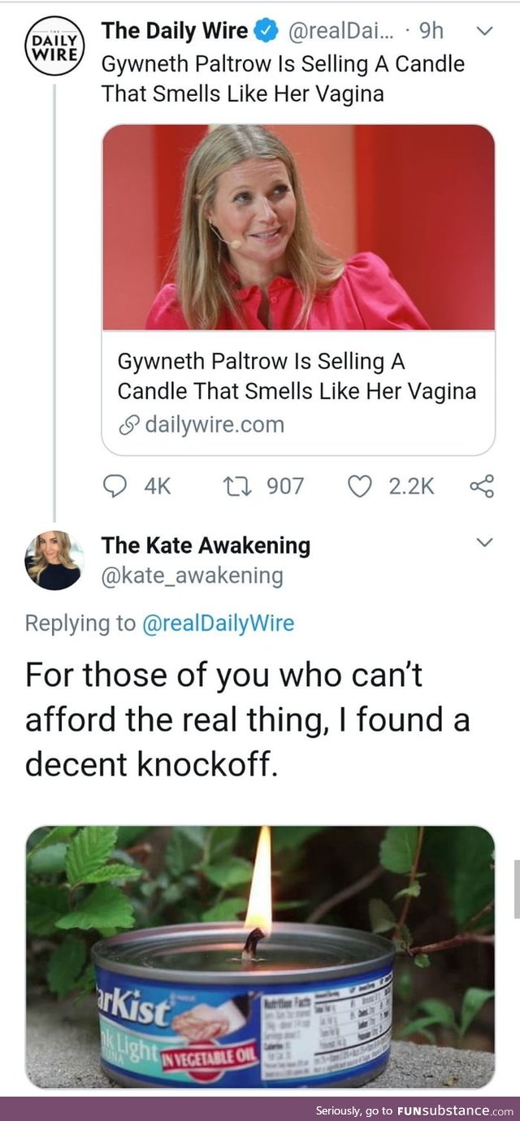Click the blue verified badge
The image size is (520, 1121).
click(x=266, y=32)
